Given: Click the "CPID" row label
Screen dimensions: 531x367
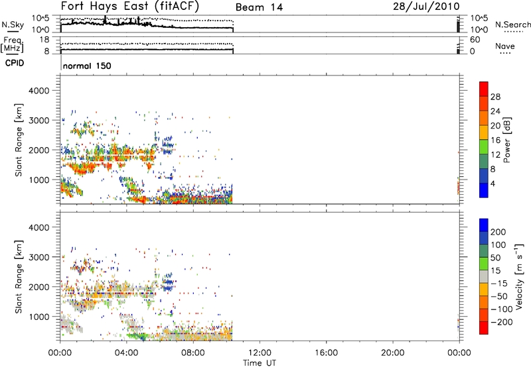Looking at the screenshot, I should click(14, 63).
